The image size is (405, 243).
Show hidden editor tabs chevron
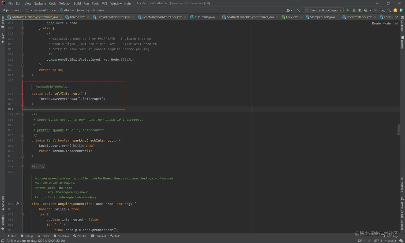tap(397, 17)
